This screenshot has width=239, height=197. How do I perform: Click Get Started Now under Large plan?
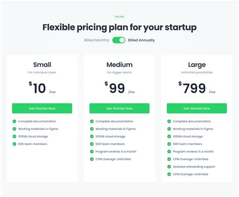coord(197,108)
